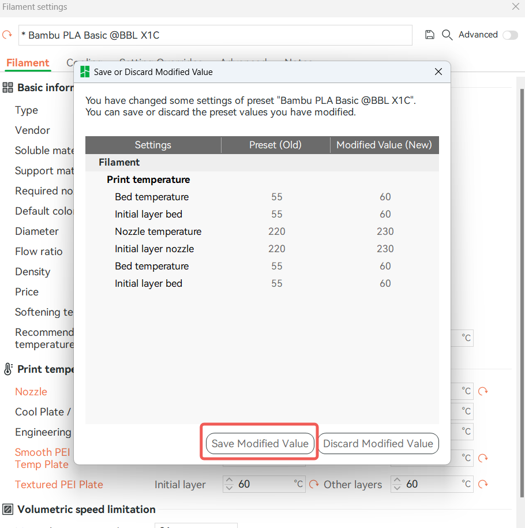Click the Settings column header
The image size is (525, 528).
click(x=153, y=145)
